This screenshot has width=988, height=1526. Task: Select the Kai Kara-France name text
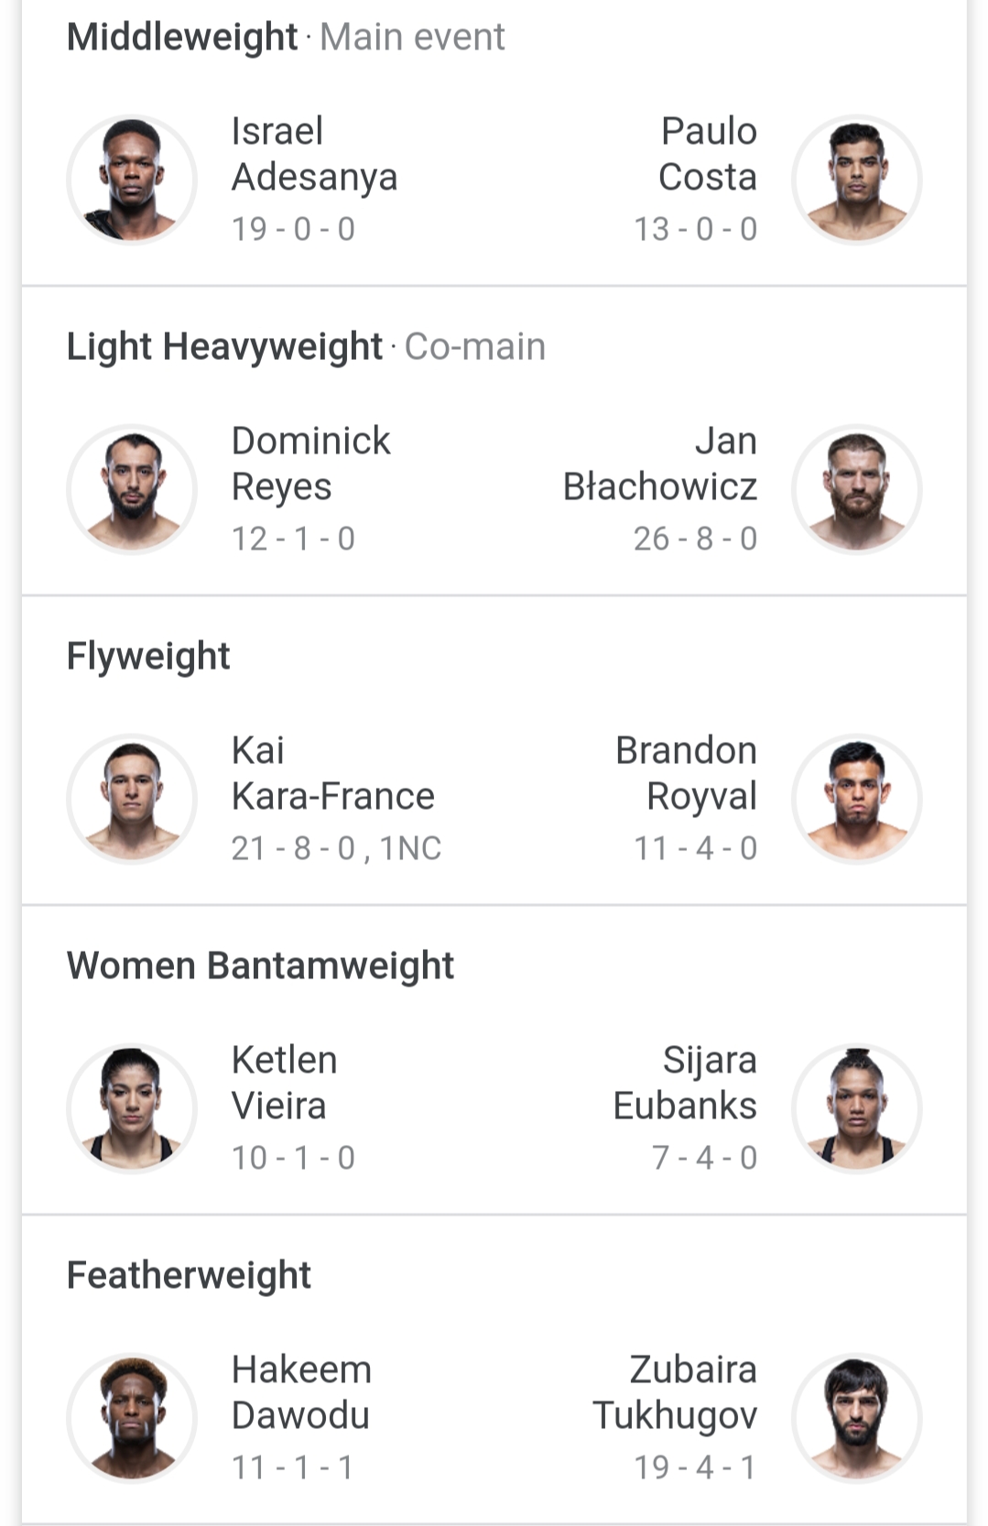click(x=332, y=773)
